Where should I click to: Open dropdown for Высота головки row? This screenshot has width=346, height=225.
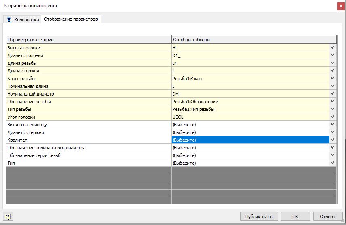point(332,48)
